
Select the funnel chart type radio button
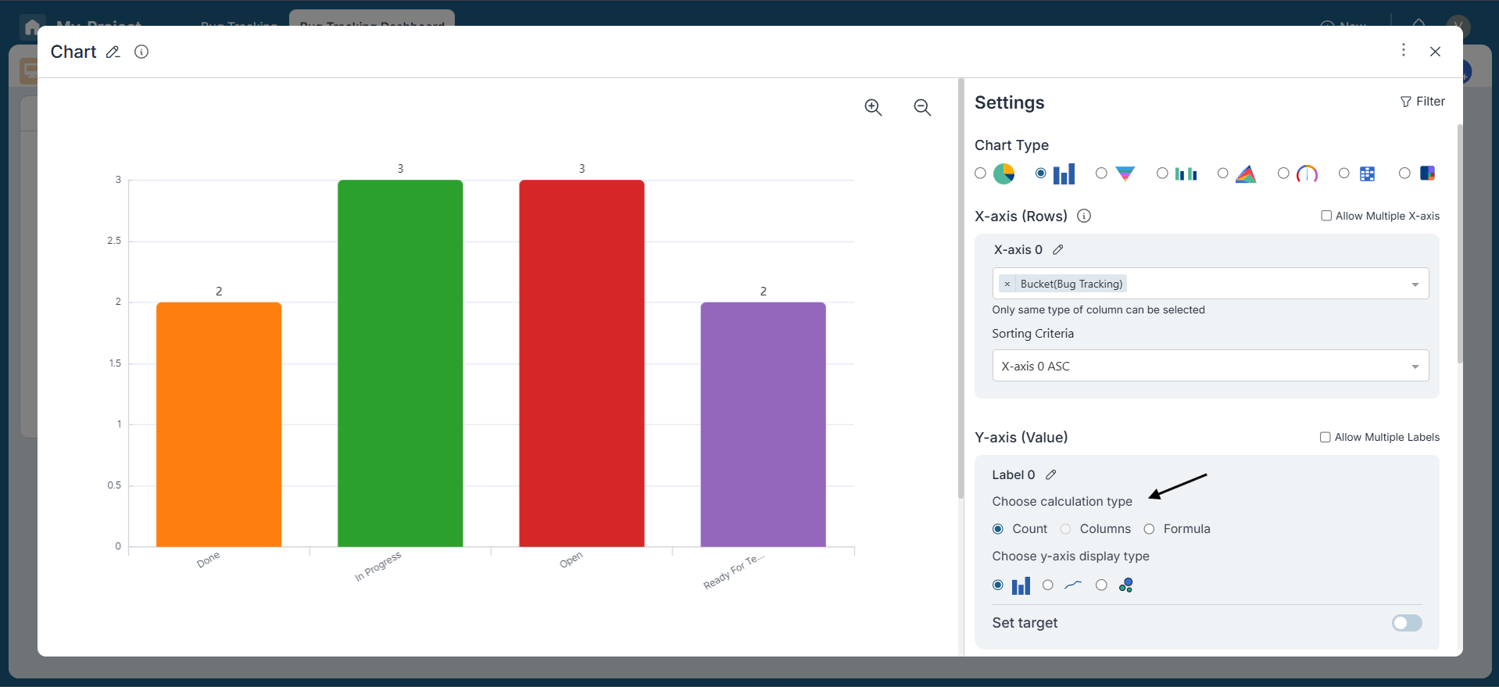tap(1101, 174)
